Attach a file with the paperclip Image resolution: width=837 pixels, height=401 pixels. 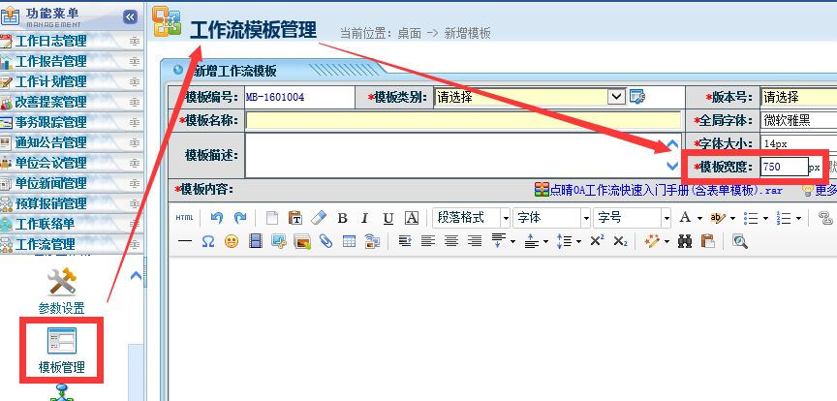(x=325, y=241)
